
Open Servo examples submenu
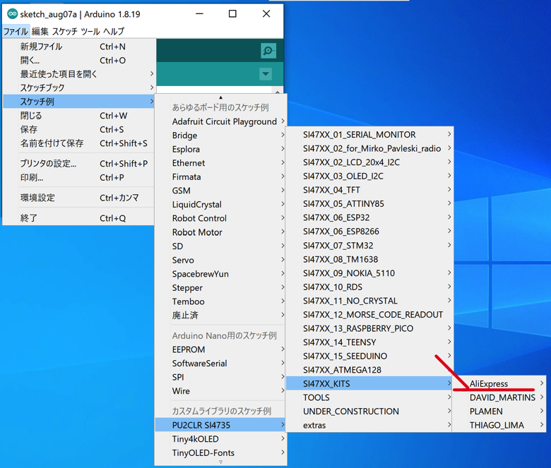(x=220, y=260)
